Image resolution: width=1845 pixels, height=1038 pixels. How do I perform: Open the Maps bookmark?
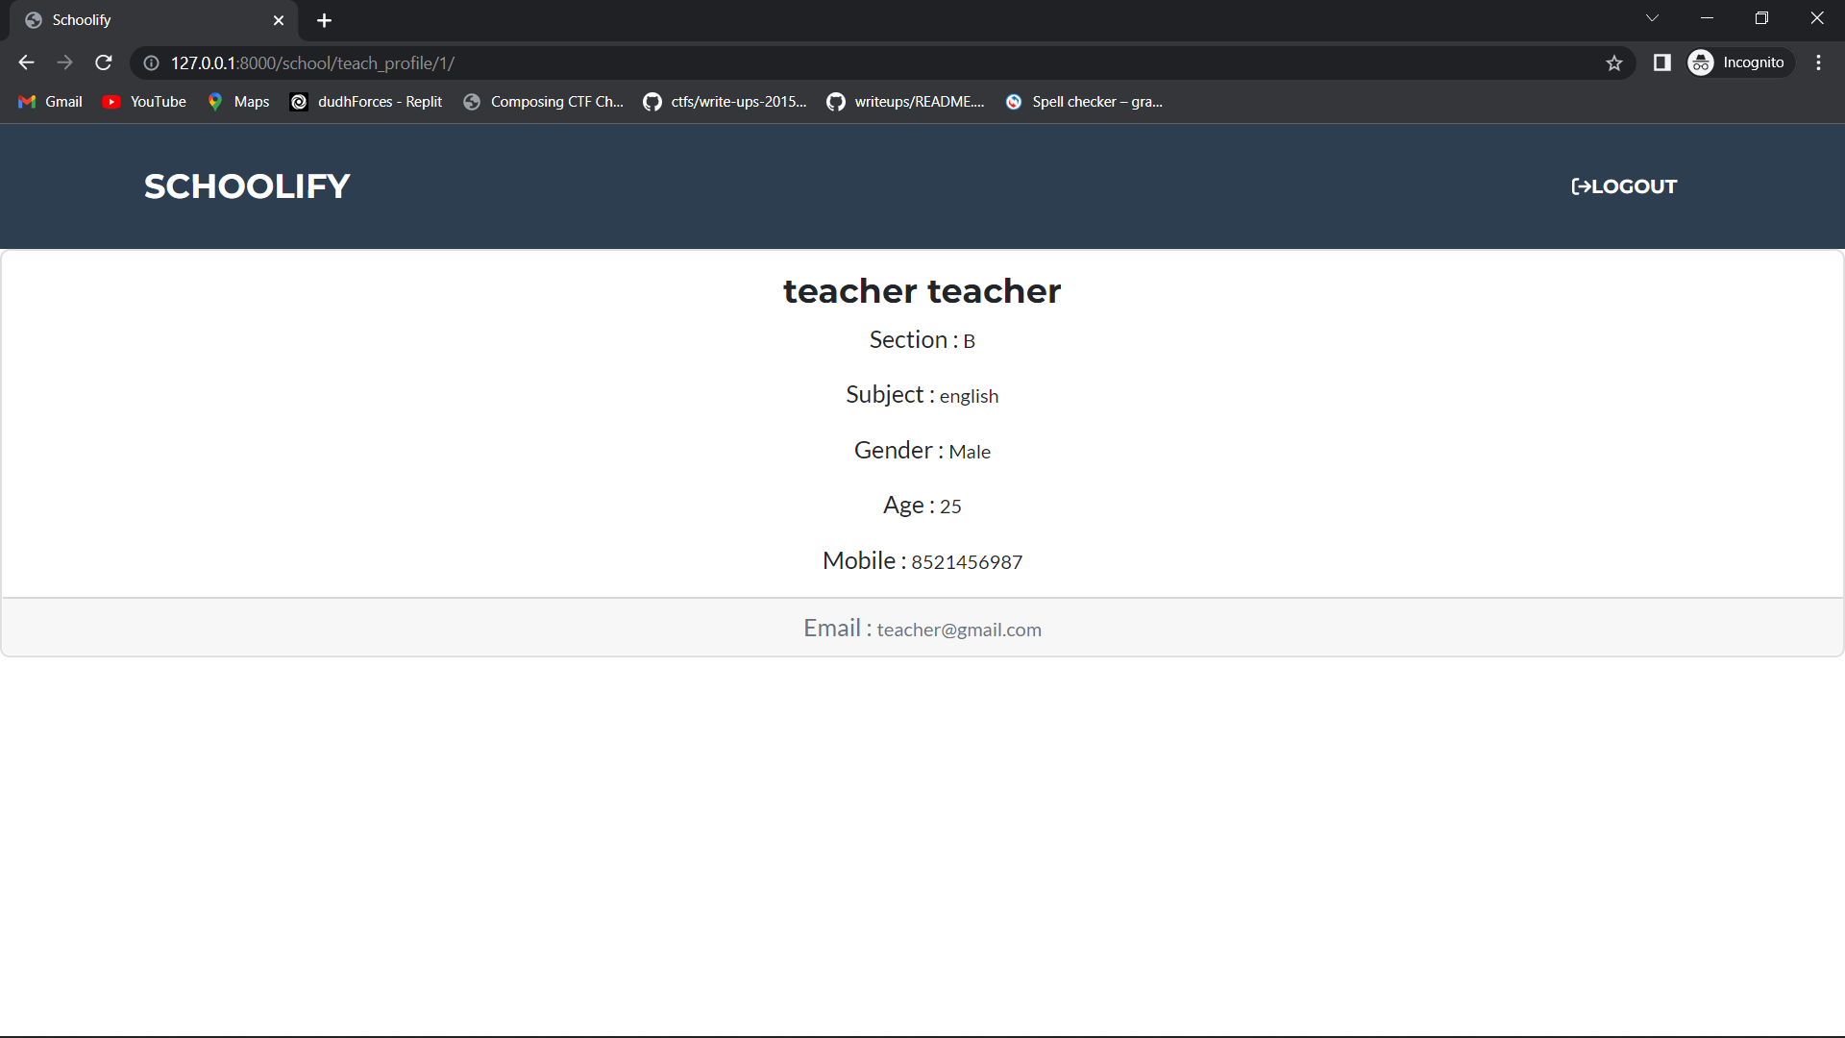[x=237, y=101]
